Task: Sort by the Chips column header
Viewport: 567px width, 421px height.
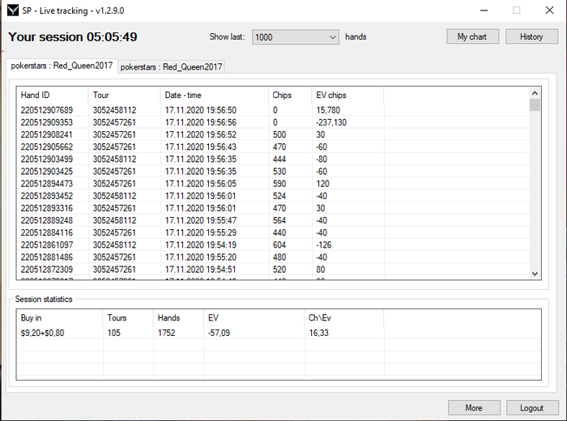Action: [x=290, y=95]
